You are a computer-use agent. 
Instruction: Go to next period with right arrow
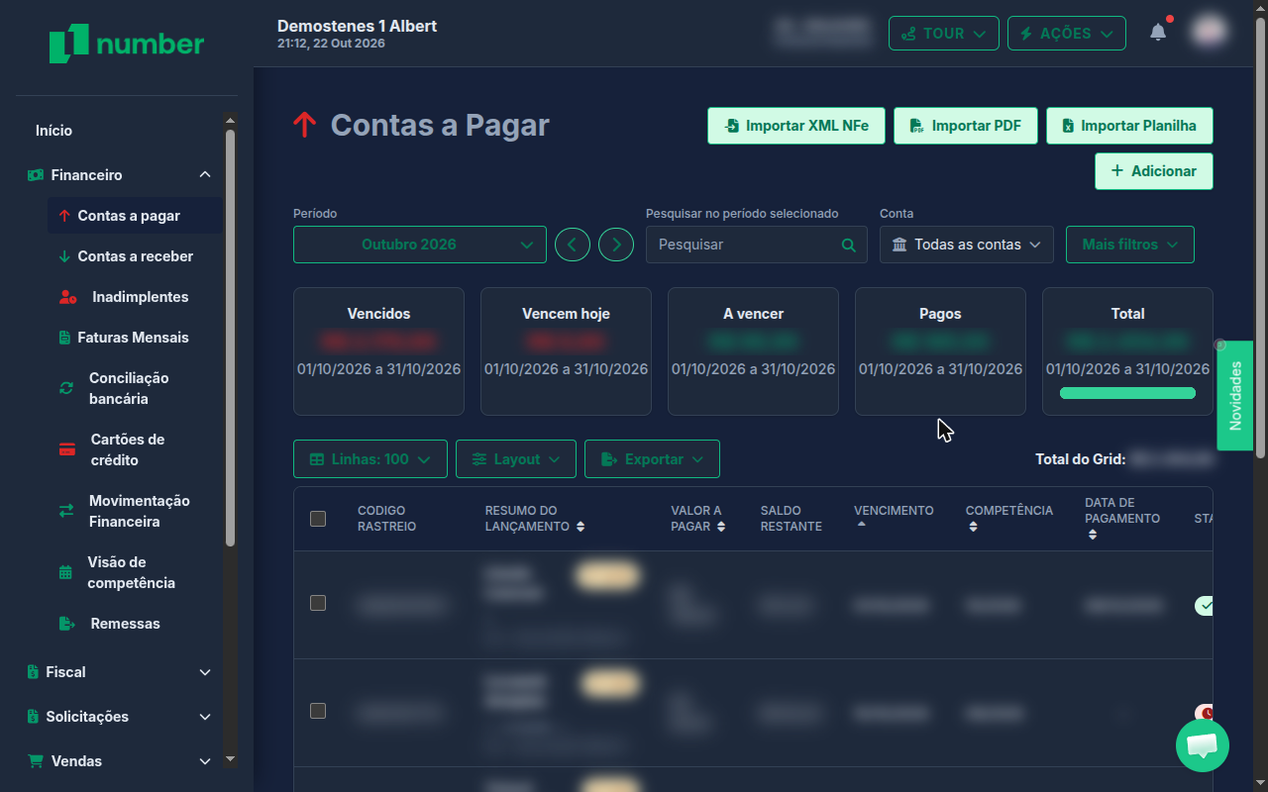click(616, 245)
